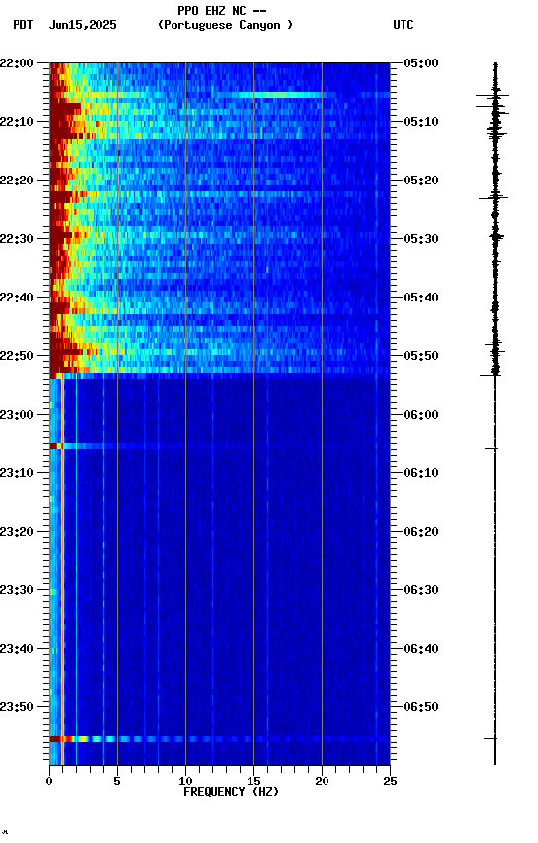Click the 22:40 PDT time label

17,298
